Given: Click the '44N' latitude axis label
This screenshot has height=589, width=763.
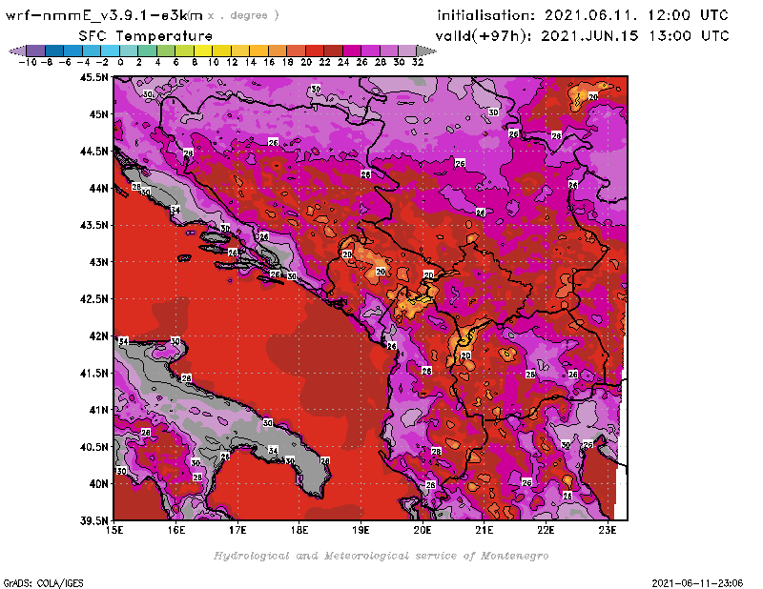Looking at the screenshot, I should tap(99, 188).
